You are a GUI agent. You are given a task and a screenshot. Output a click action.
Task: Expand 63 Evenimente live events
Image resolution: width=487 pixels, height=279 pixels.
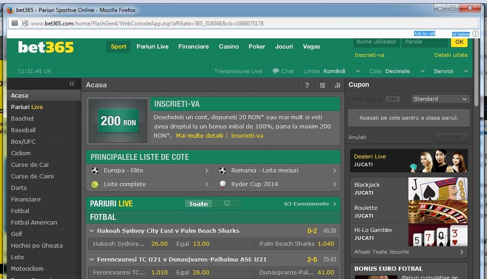tap(310, 204)
